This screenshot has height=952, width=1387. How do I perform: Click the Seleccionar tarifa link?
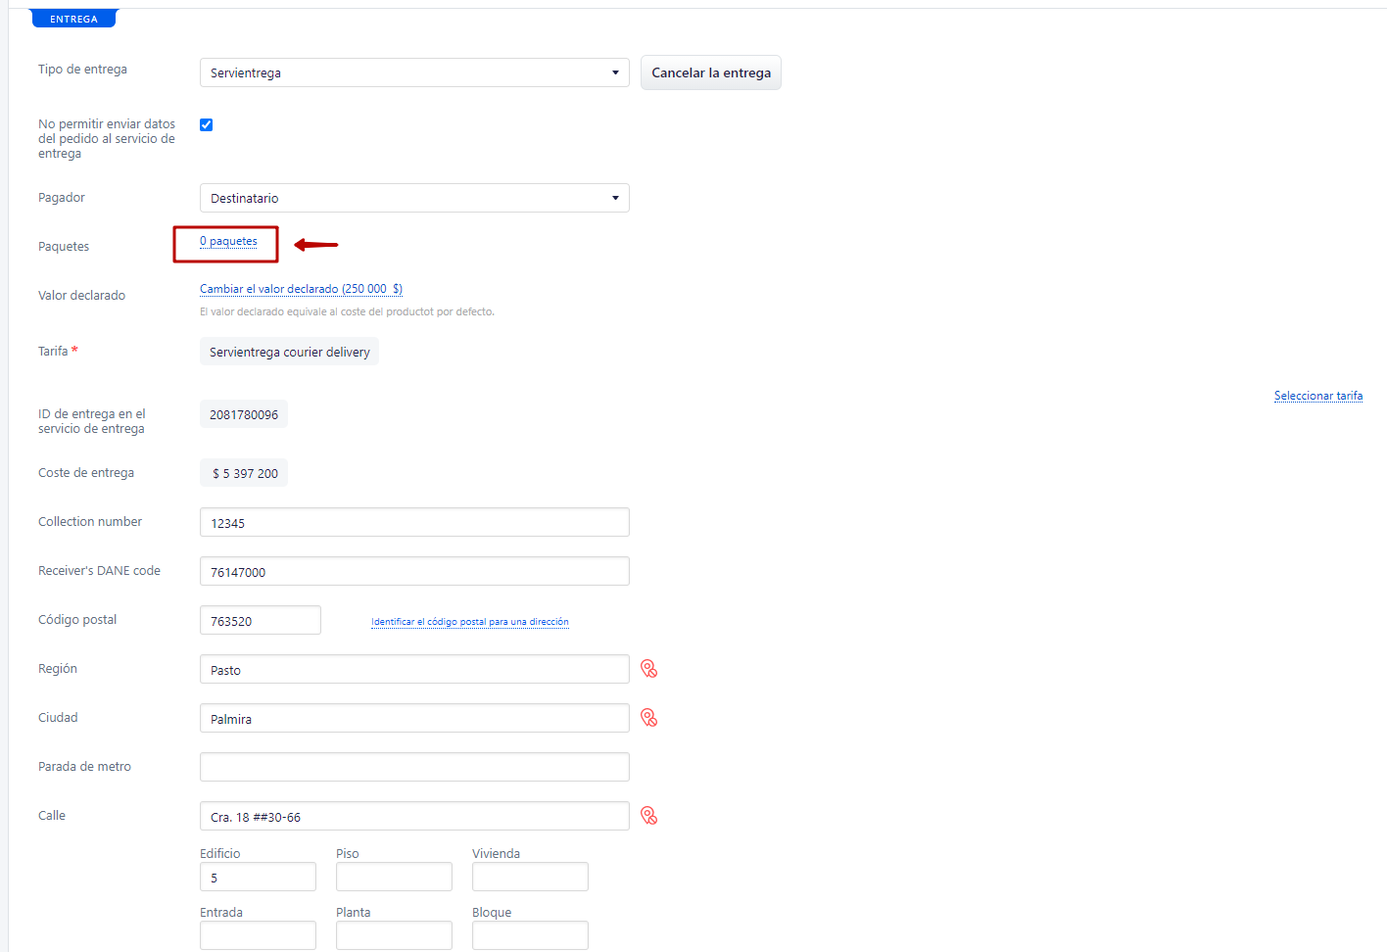tap(1318, 396)
